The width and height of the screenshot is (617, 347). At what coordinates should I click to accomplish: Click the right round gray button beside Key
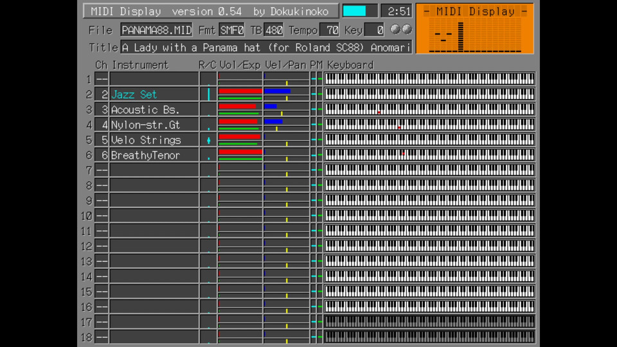[x=407, y=29]
